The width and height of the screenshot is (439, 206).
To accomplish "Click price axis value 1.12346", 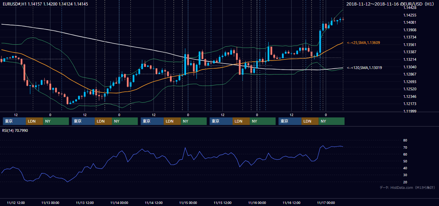I will 409,96.
